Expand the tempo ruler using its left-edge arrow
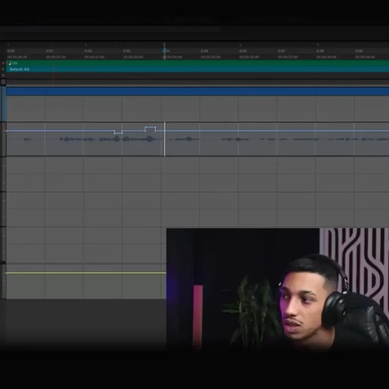This screenshot has width=389, height=389. (x=3, y=63)
